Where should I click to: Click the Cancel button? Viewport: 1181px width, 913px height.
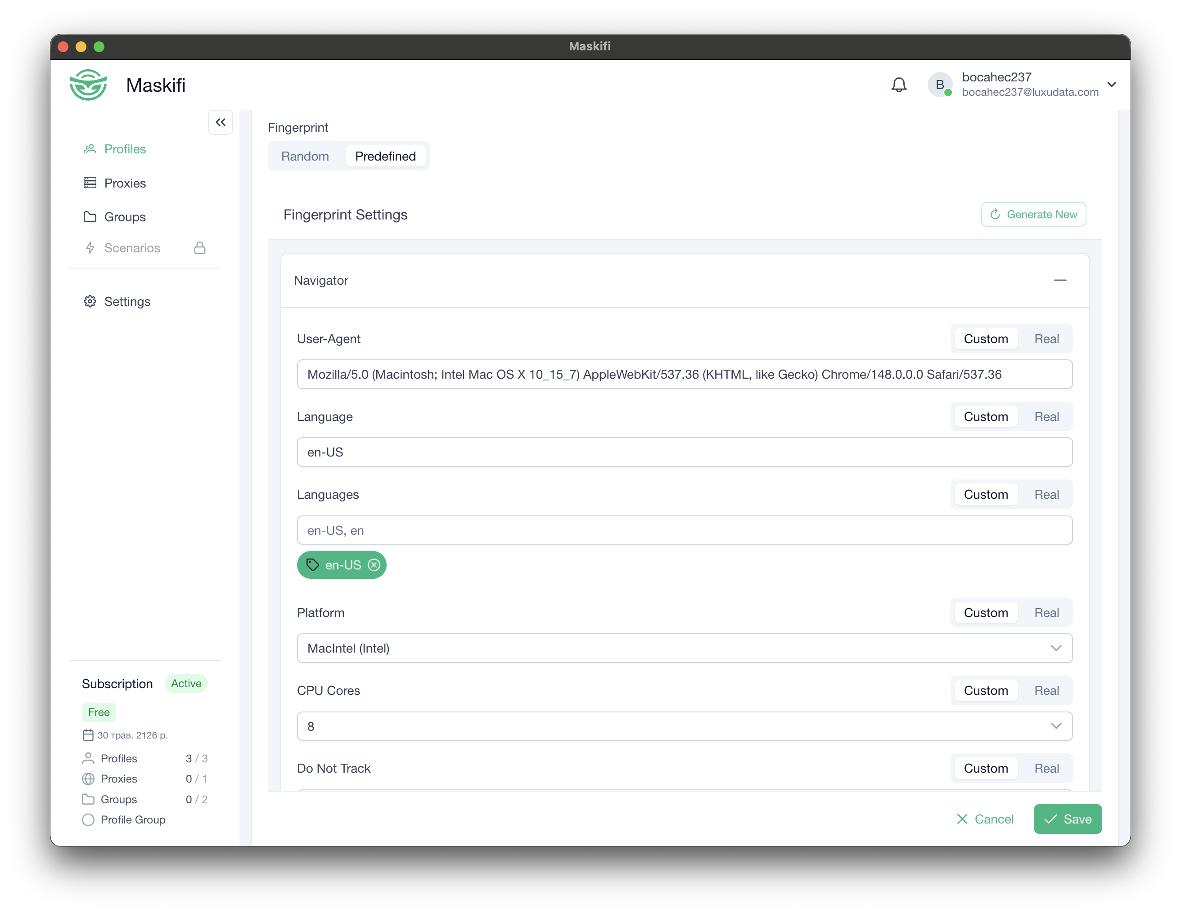pos(985,819)
